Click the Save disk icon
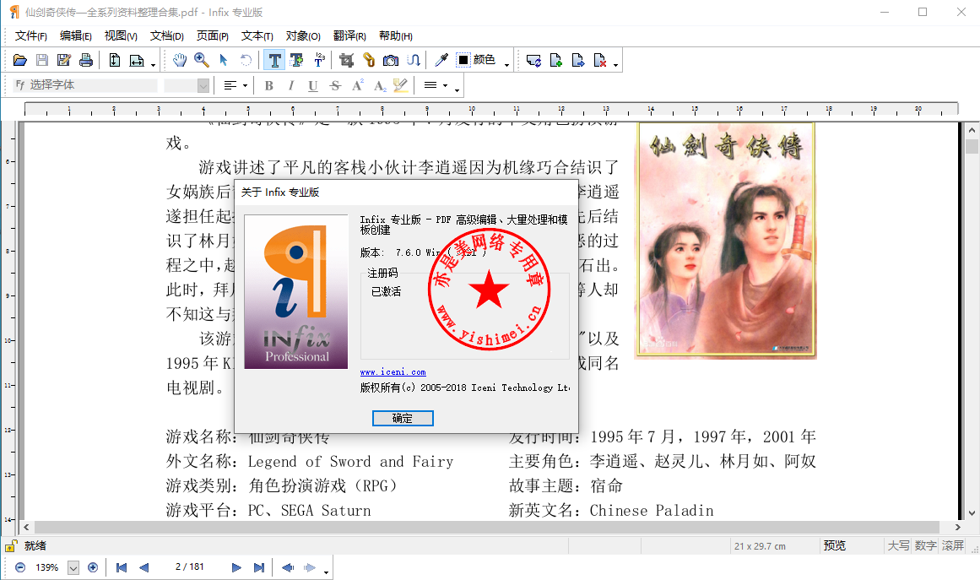The height and width of the screenshot is (580, 980). [42, 60]
